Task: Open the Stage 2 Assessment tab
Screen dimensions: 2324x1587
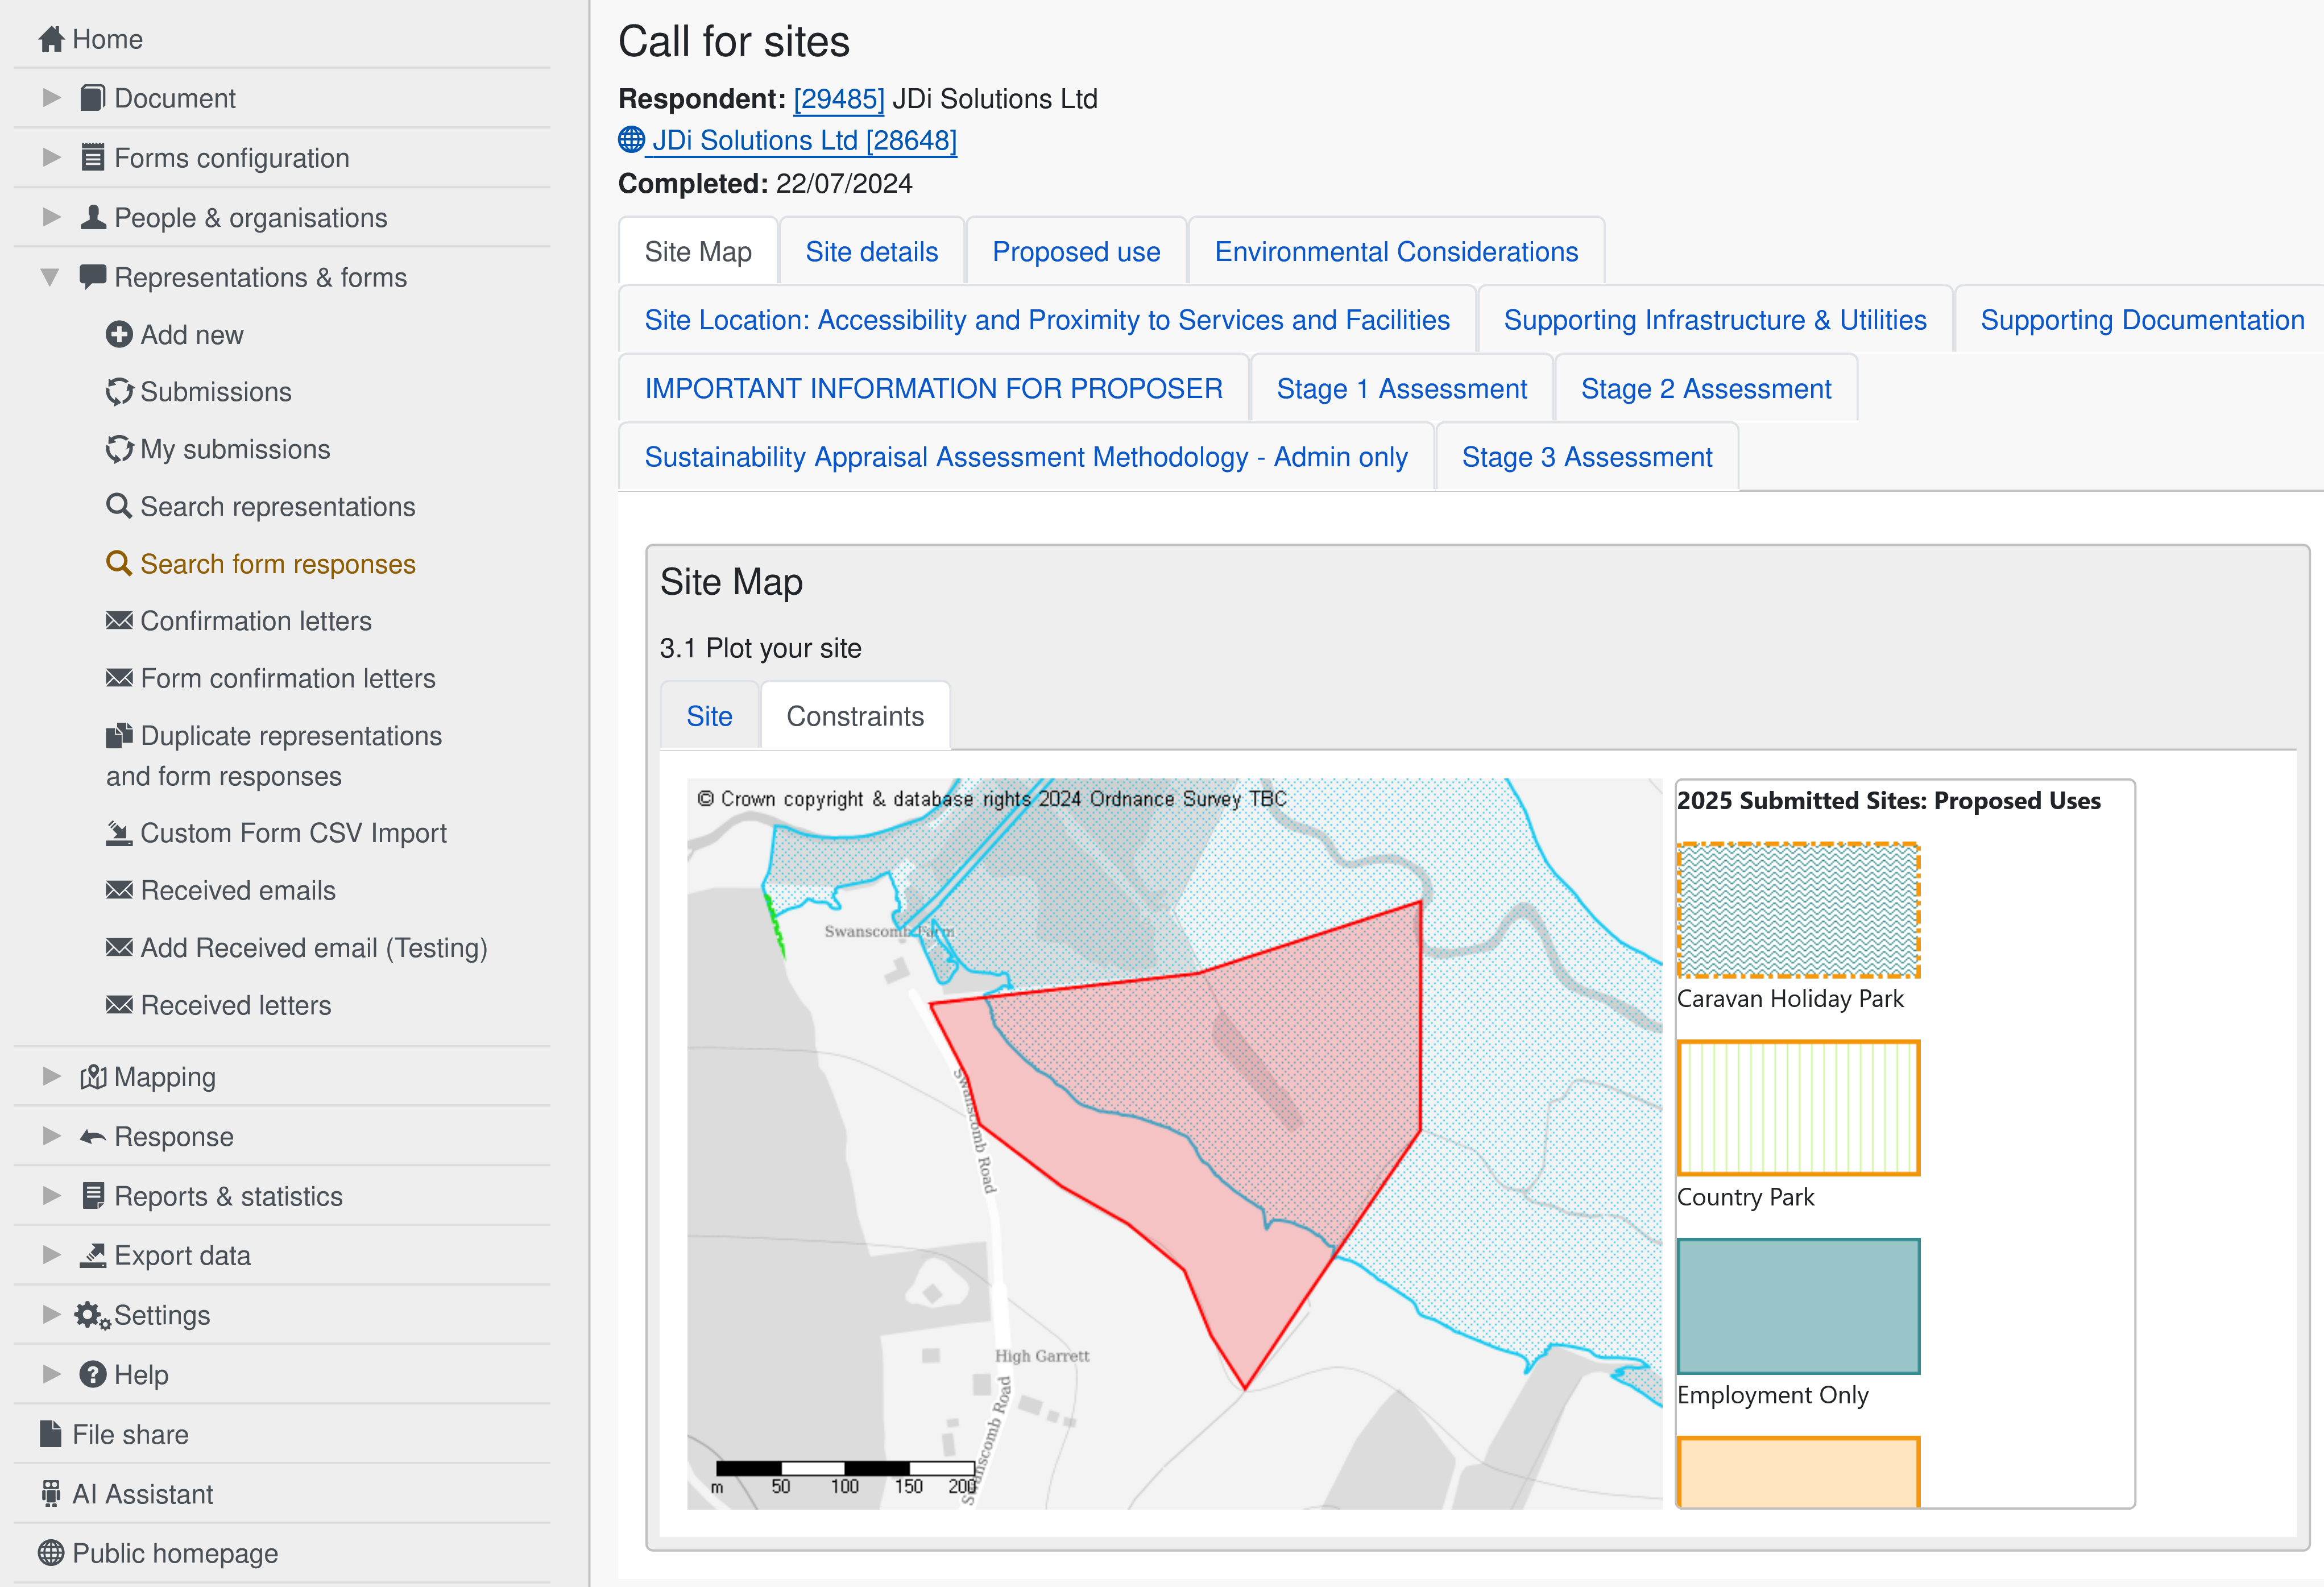Action: pyautogui.click(x=1705, y=389)
